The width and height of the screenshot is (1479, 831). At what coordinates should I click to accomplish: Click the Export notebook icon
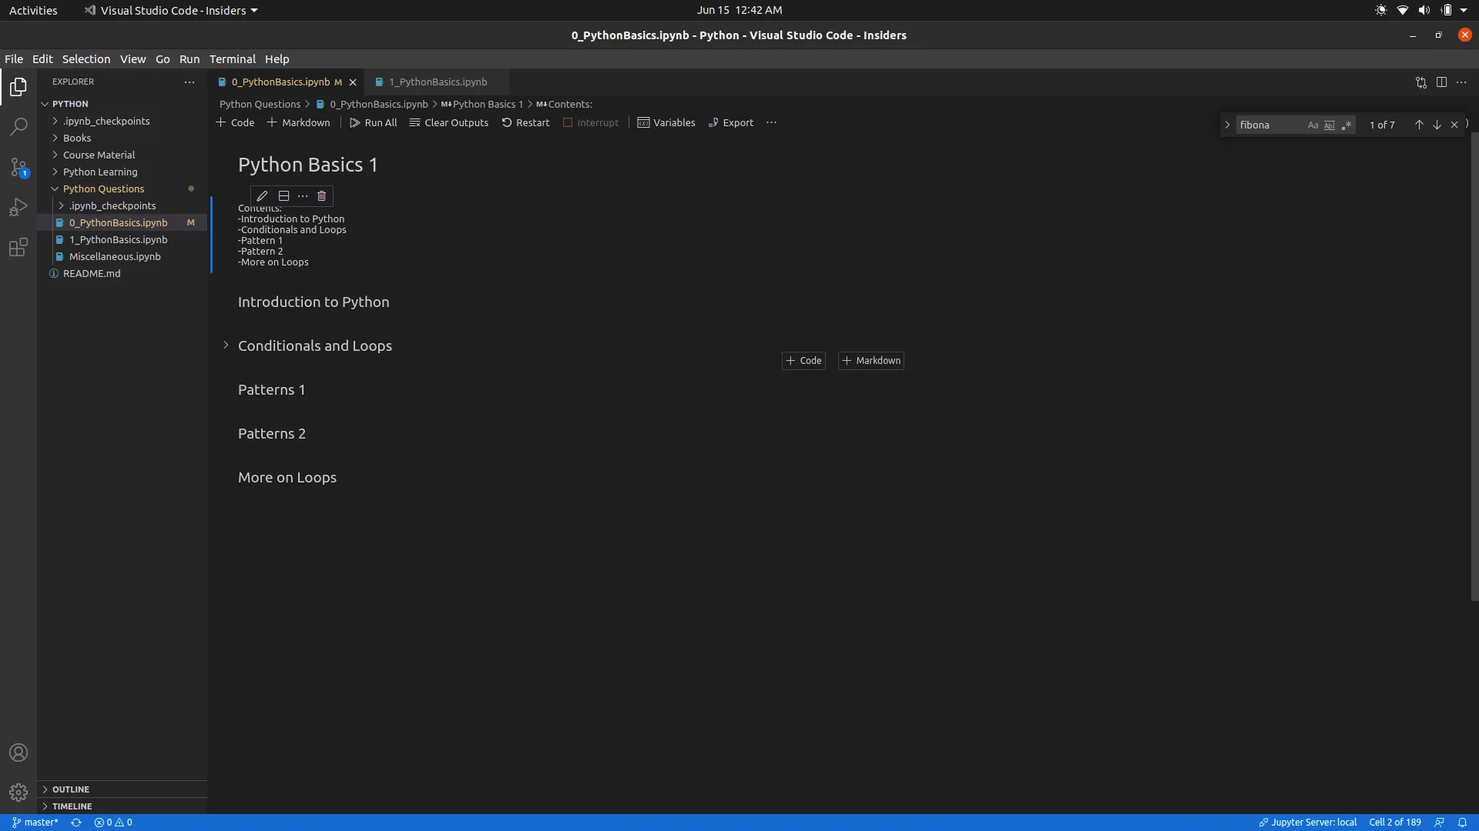pos(730,122)
